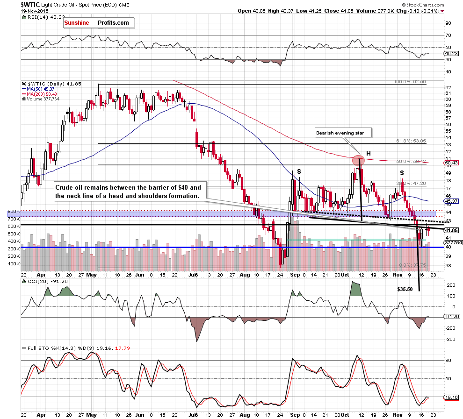Click the $WTIC ticker symbol title
463x419 pixels.
[30, 5]
